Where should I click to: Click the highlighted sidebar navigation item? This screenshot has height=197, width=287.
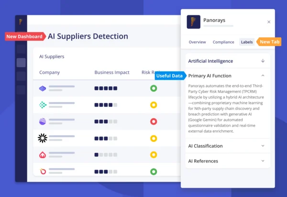pyautogui.click(x=21, y=62)
